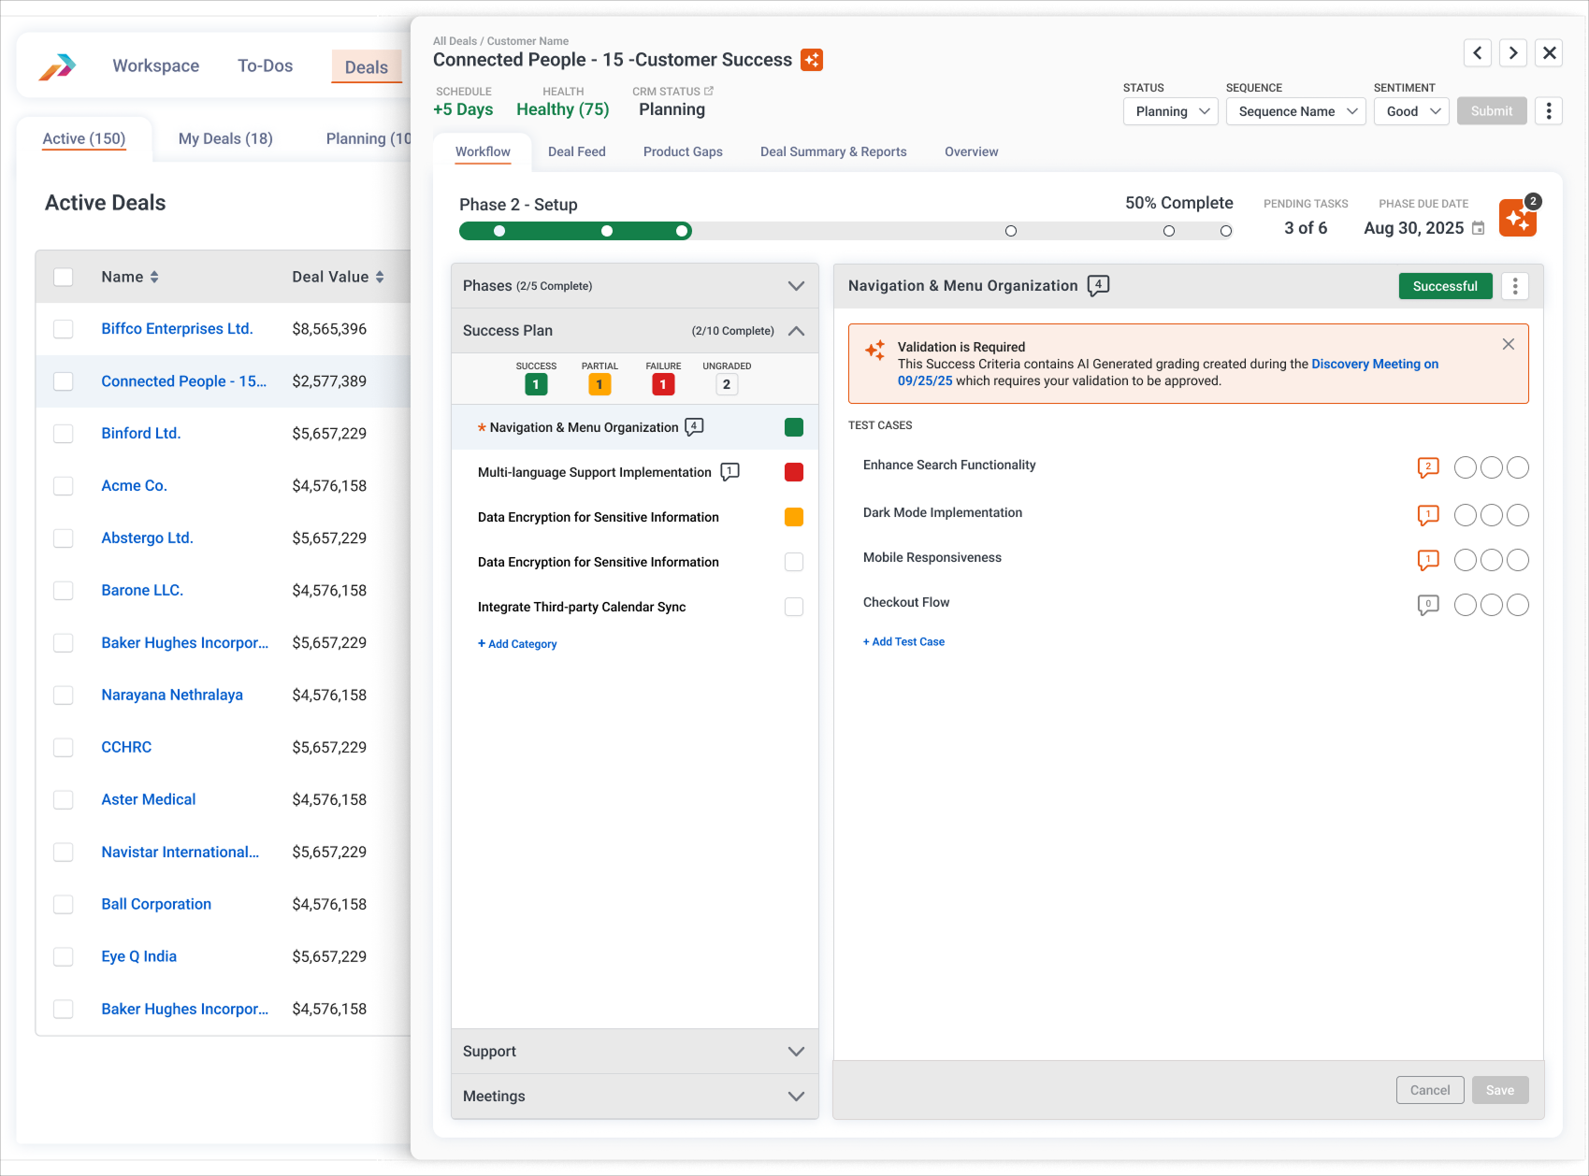Click the Success count badge
Screen dimensions: 1589x1176
click(x=536, y=384)
